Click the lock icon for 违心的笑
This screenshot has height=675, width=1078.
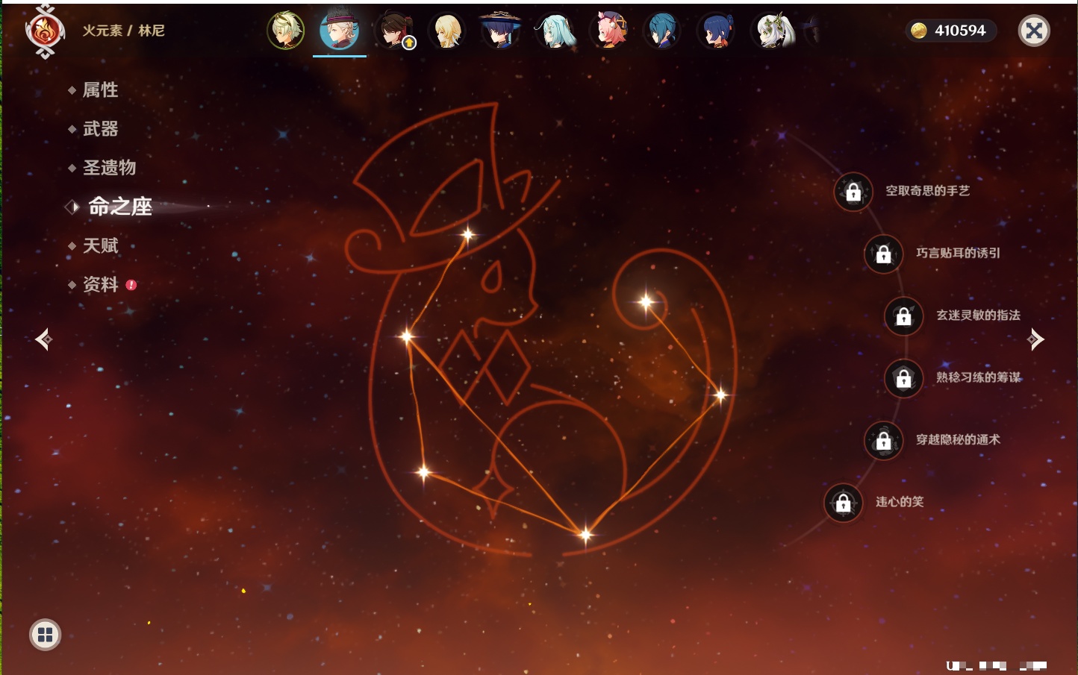844,503
